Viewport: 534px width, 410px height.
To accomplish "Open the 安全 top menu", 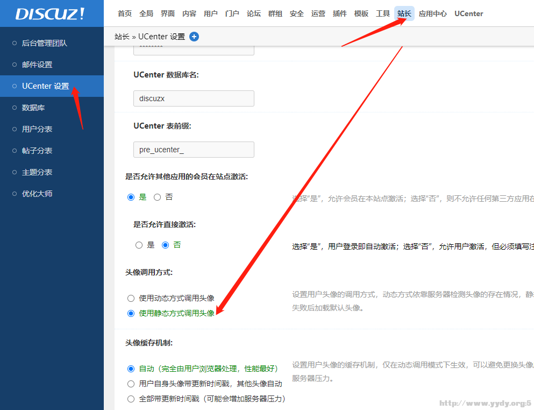I will (297, 13).
